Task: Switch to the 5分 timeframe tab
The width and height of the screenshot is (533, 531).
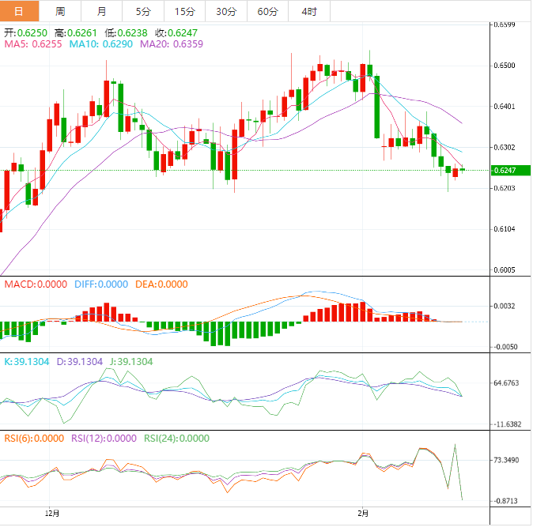Action: coord(143,12)
